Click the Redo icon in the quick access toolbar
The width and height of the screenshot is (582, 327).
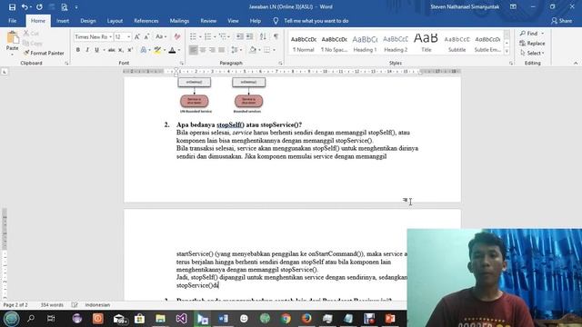click(39, 6)
